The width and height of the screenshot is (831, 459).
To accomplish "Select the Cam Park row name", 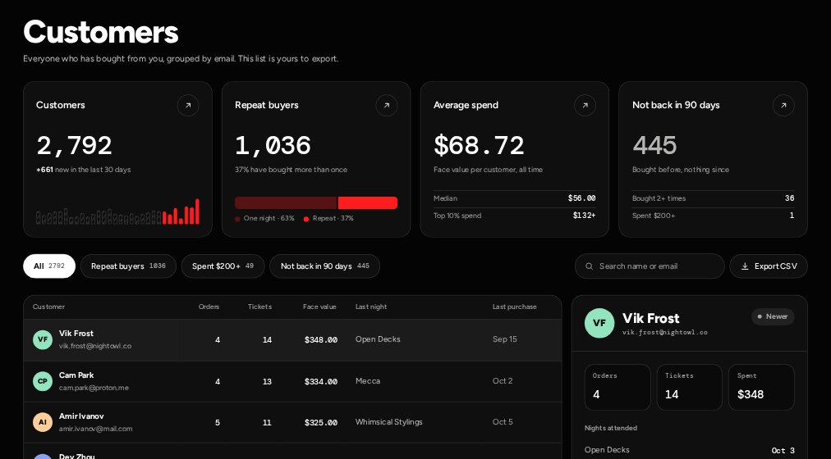I will tap(76, 375).
